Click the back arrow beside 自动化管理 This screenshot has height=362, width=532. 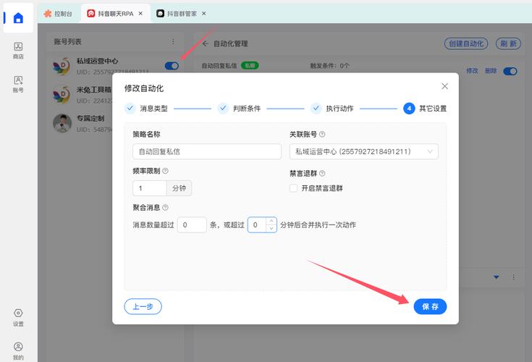(x=206, y=43)
